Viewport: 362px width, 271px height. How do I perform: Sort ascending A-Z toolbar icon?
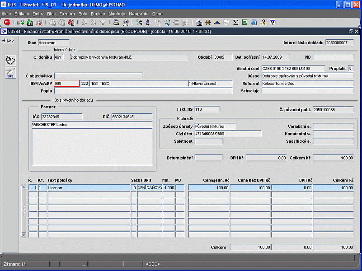[x=85, y=23]
